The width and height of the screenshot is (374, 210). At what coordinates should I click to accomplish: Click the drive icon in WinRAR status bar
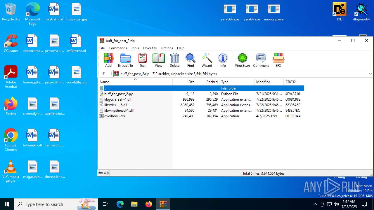[101, 173]
